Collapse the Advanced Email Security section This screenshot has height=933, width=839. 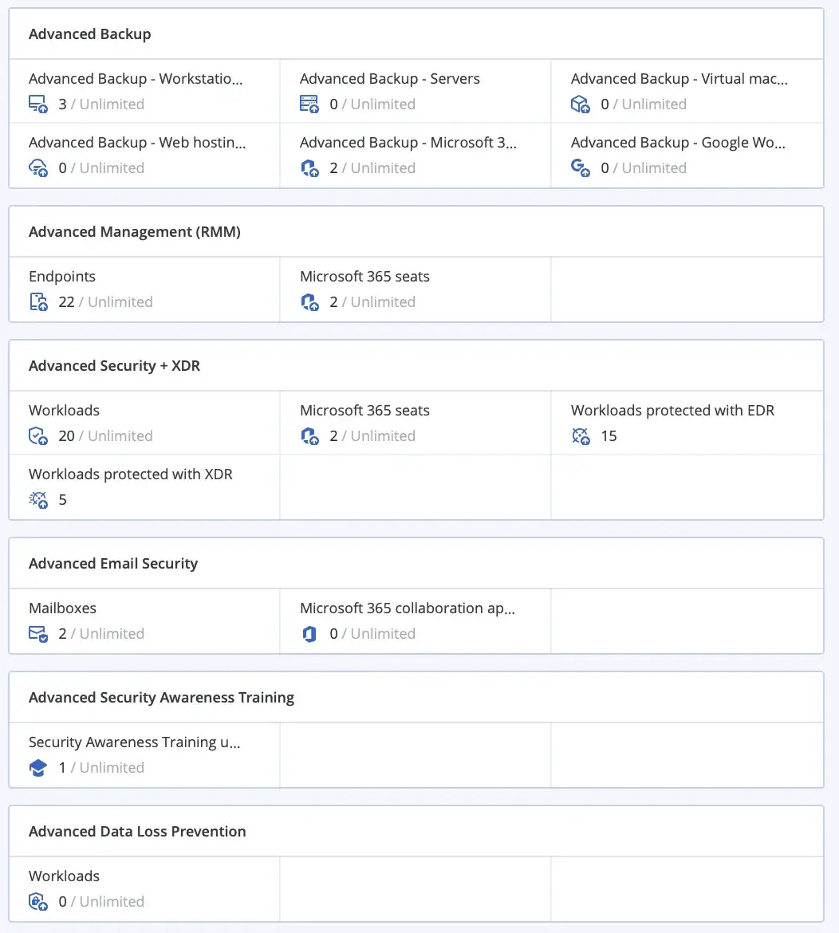112,563
